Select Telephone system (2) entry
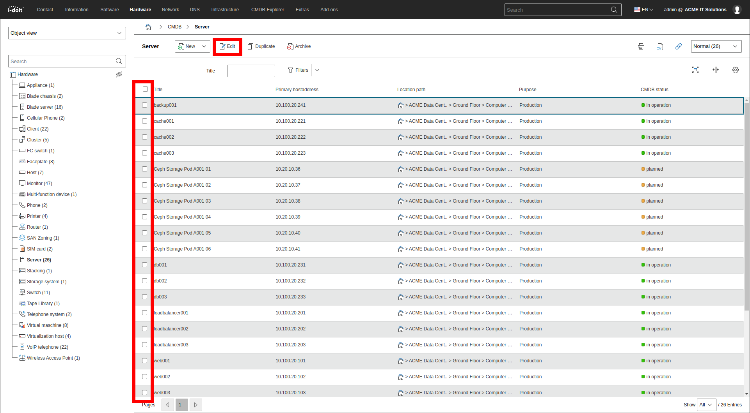 [x=49, y=314]
